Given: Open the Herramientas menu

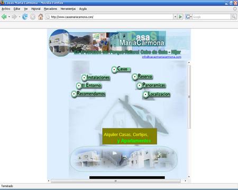Looking at the screenshot, I should pyautogui.click(x=68, y=9).
